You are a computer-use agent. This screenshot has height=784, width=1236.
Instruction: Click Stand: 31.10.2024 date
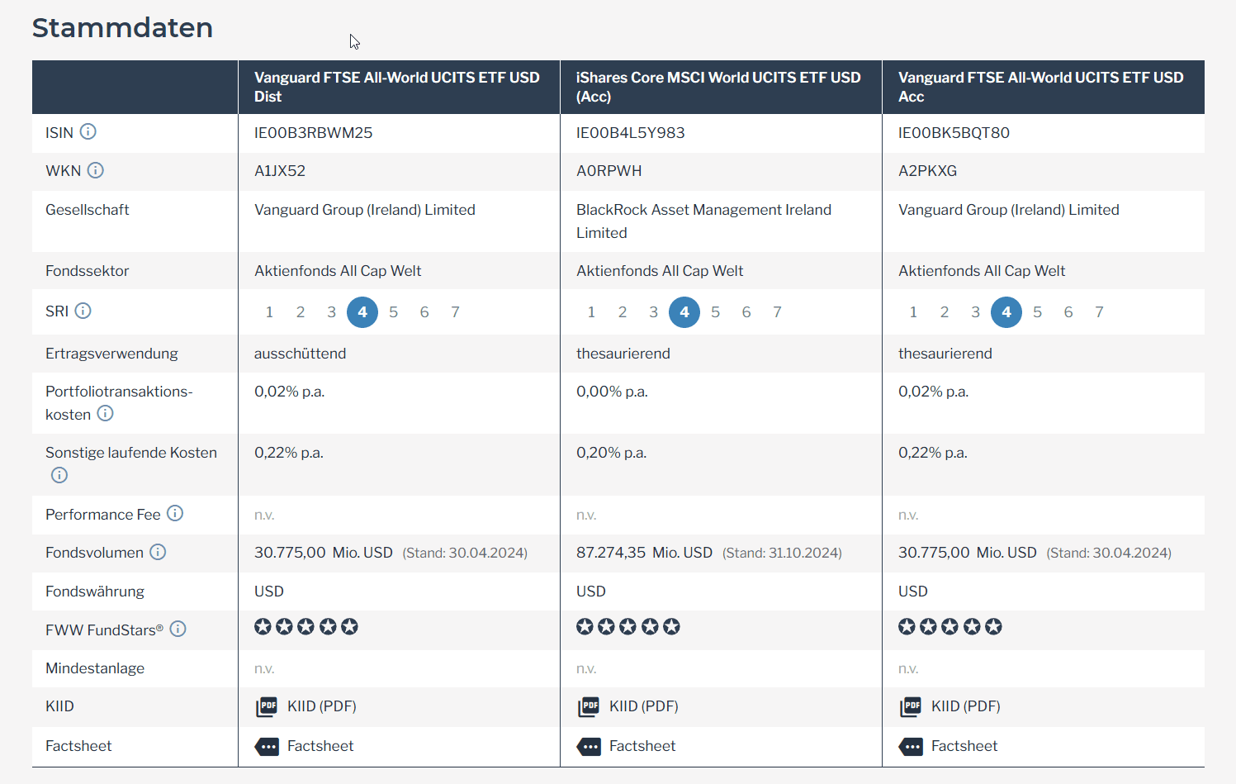click(783, 553)
